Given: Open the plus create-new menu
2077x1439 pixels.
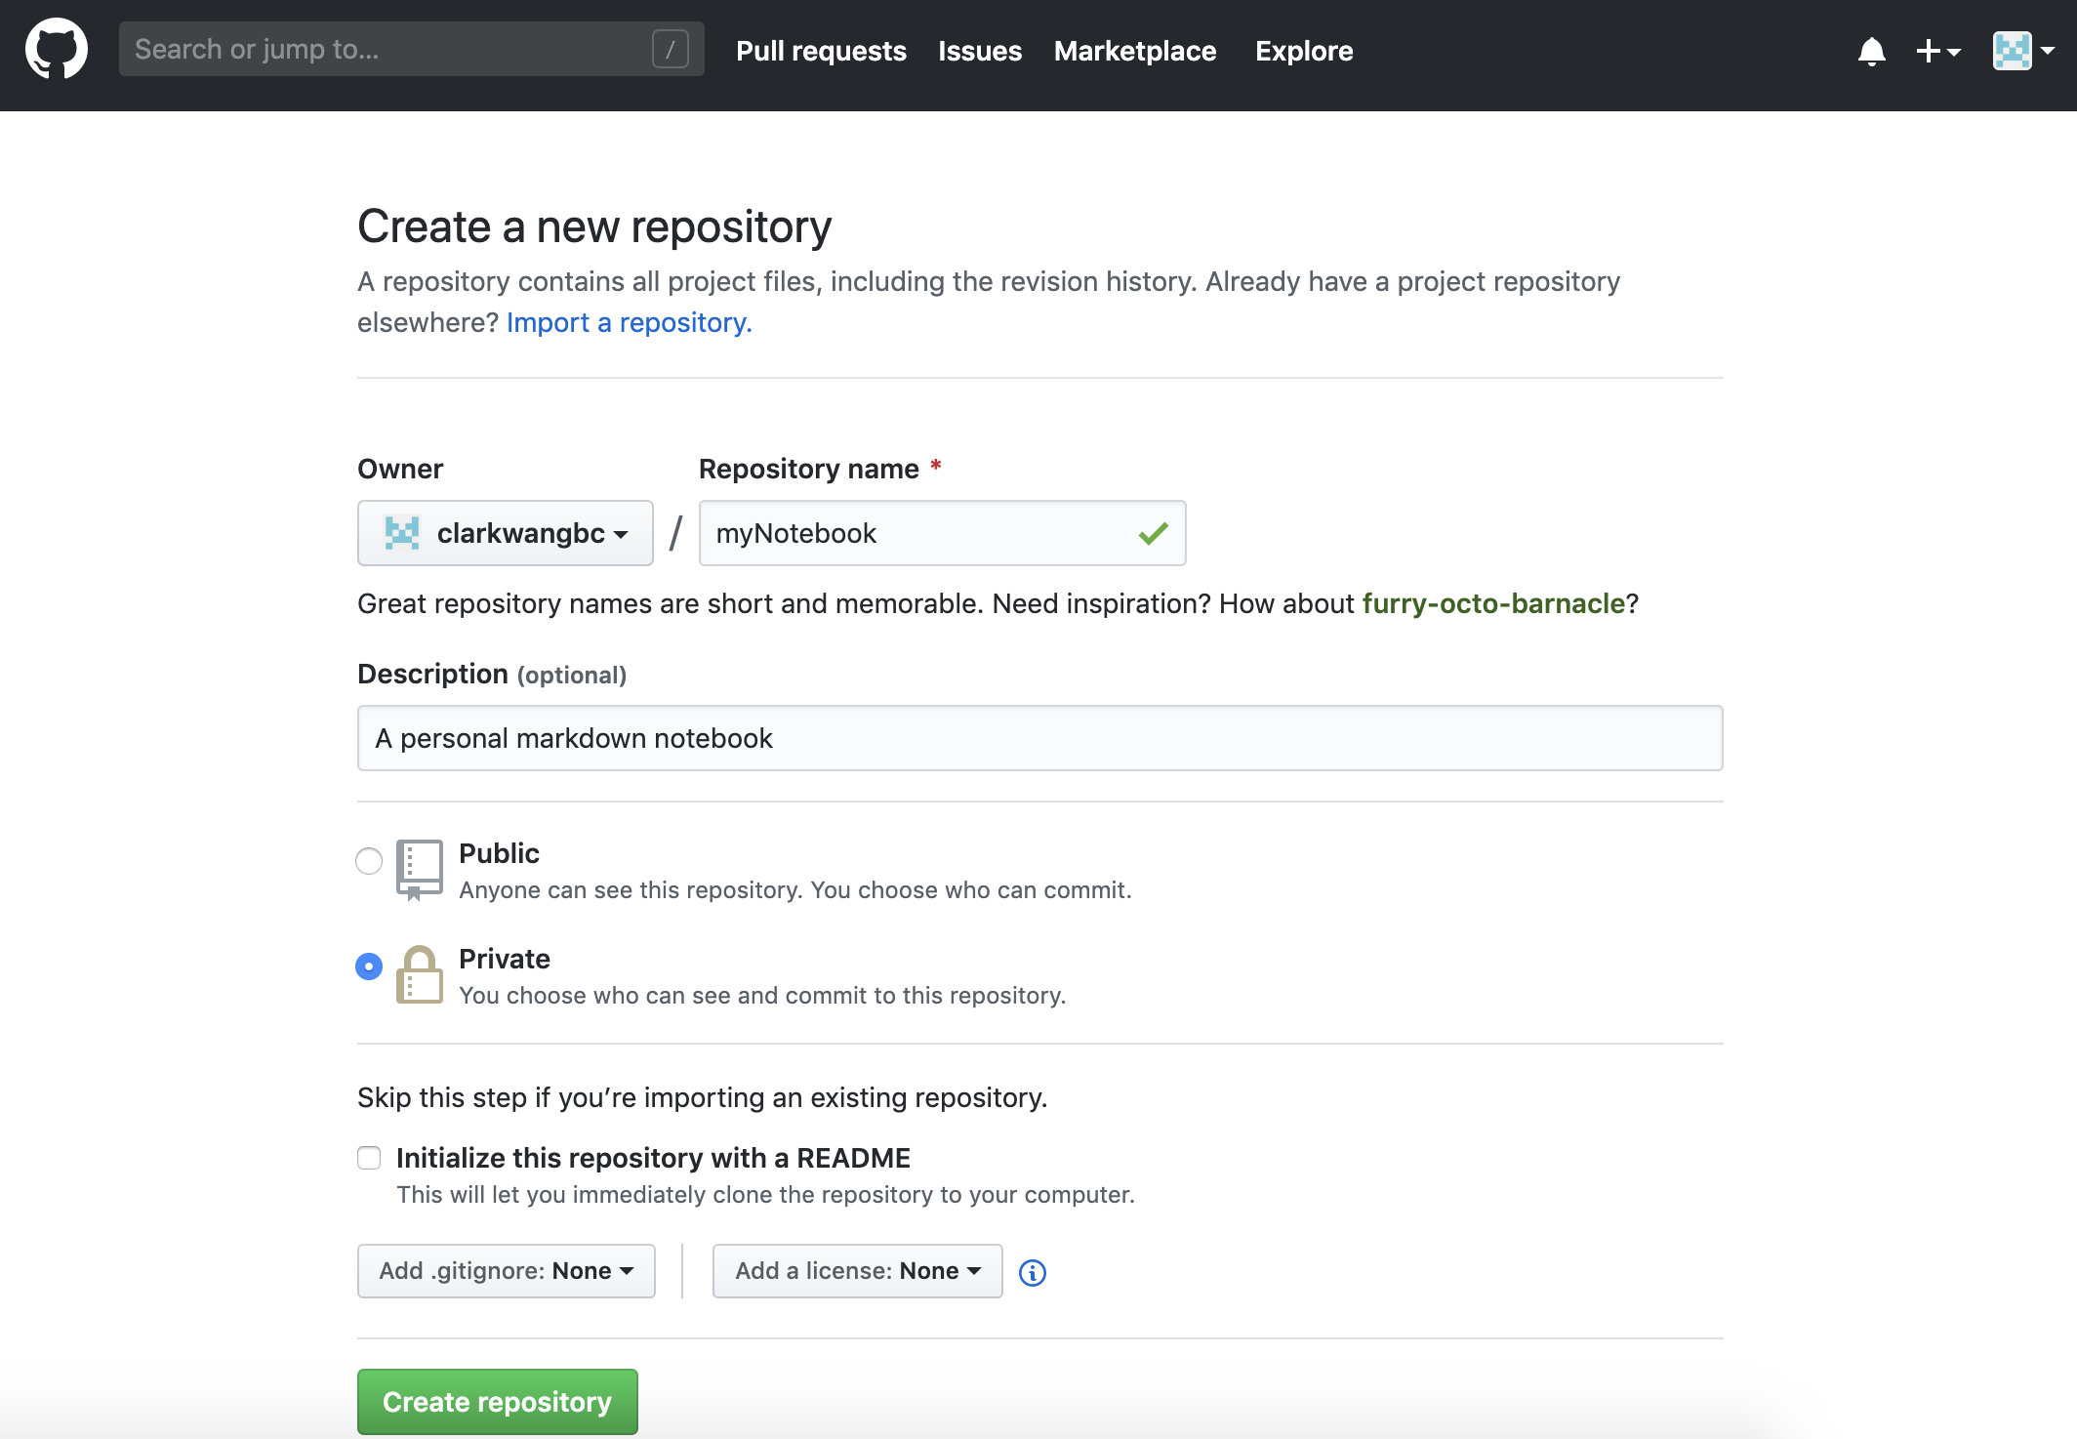Looking at the screenshot, I should 1937,51.
